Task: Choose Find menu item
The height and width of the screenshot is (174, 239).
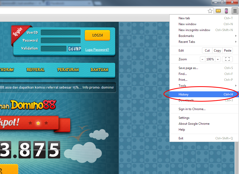Action: click(x=204, y=74)
